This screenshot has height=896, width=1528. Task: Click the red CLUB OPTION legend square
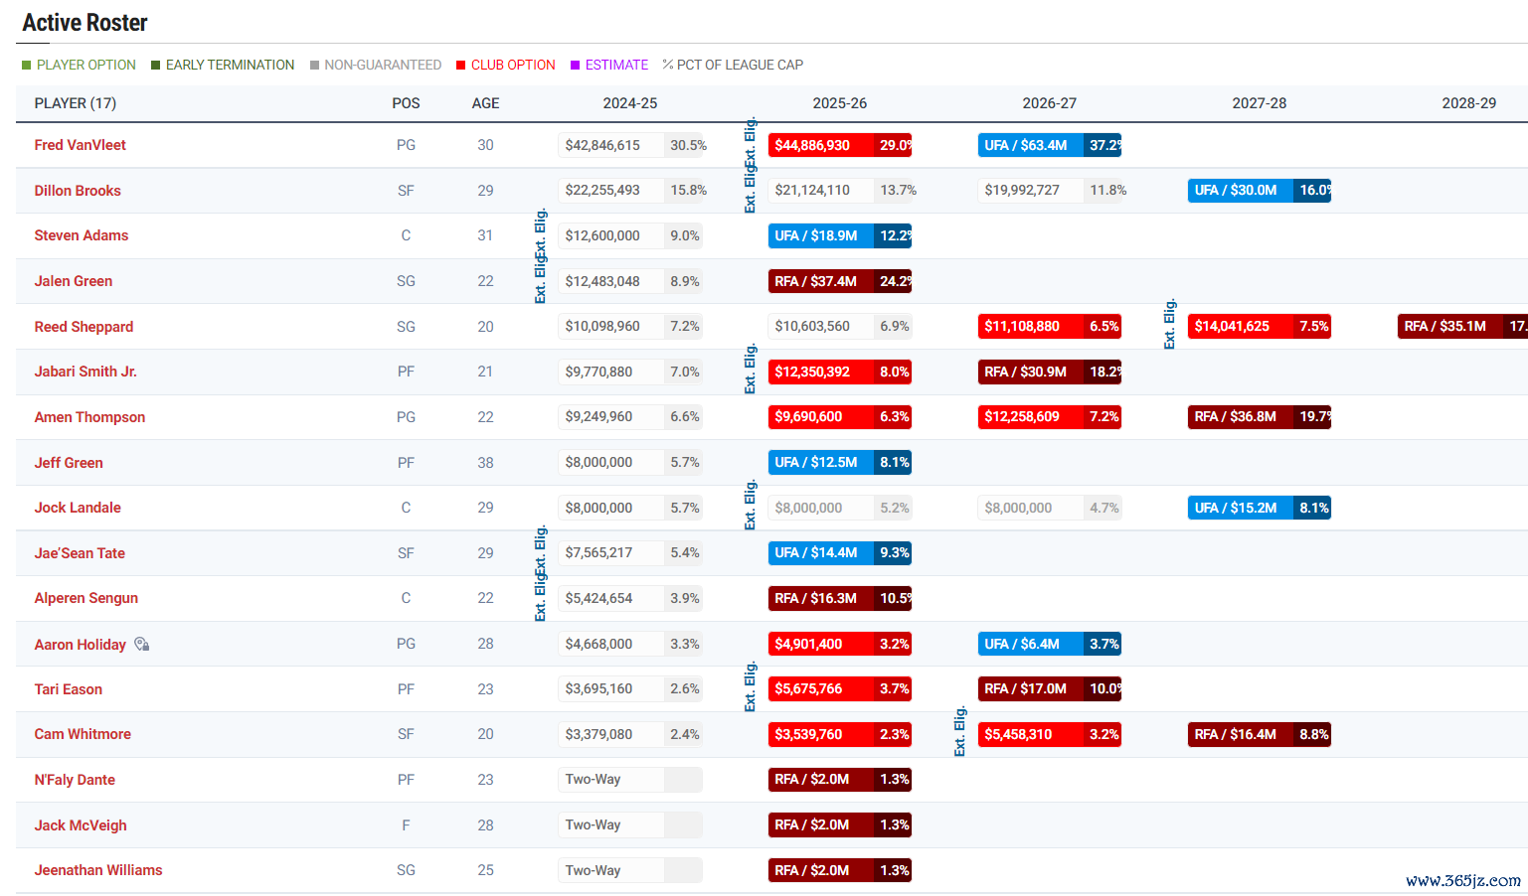pos(461,65)
